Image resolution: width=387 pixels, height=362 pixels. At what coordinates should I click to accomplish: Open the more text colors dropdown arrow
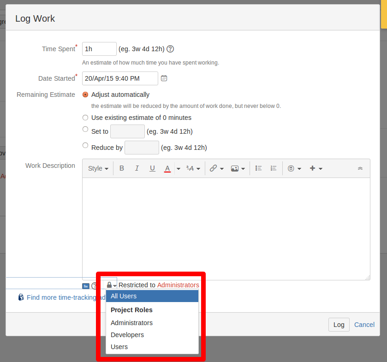pos(178,169)
